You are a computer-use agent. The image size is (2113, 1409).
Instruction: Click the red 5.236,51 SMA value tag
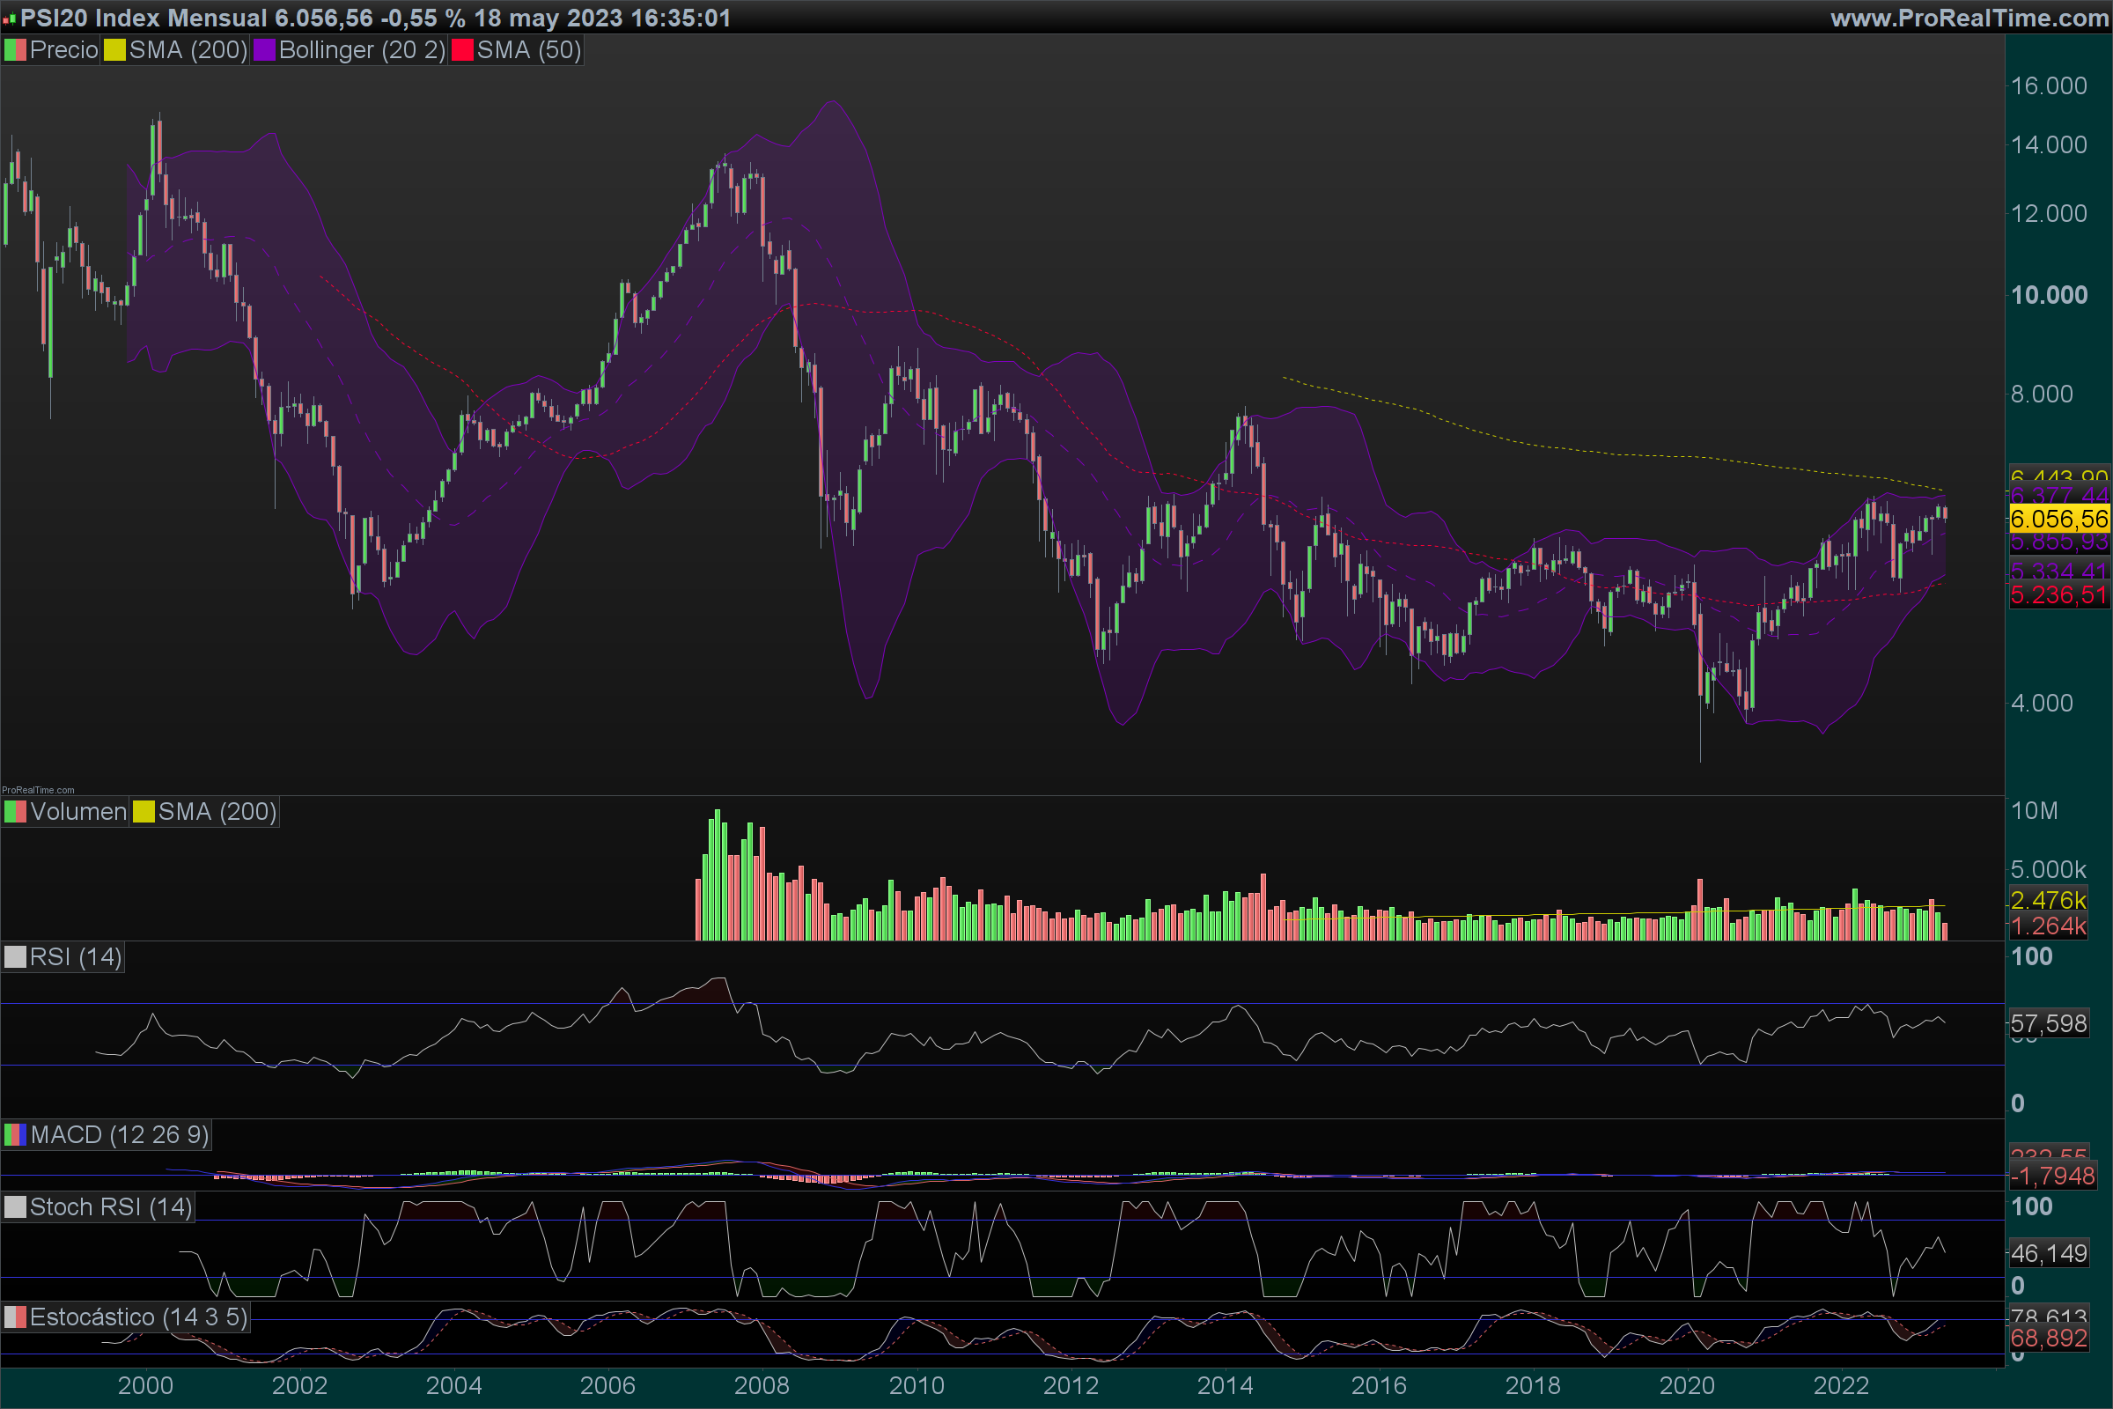2058,595
